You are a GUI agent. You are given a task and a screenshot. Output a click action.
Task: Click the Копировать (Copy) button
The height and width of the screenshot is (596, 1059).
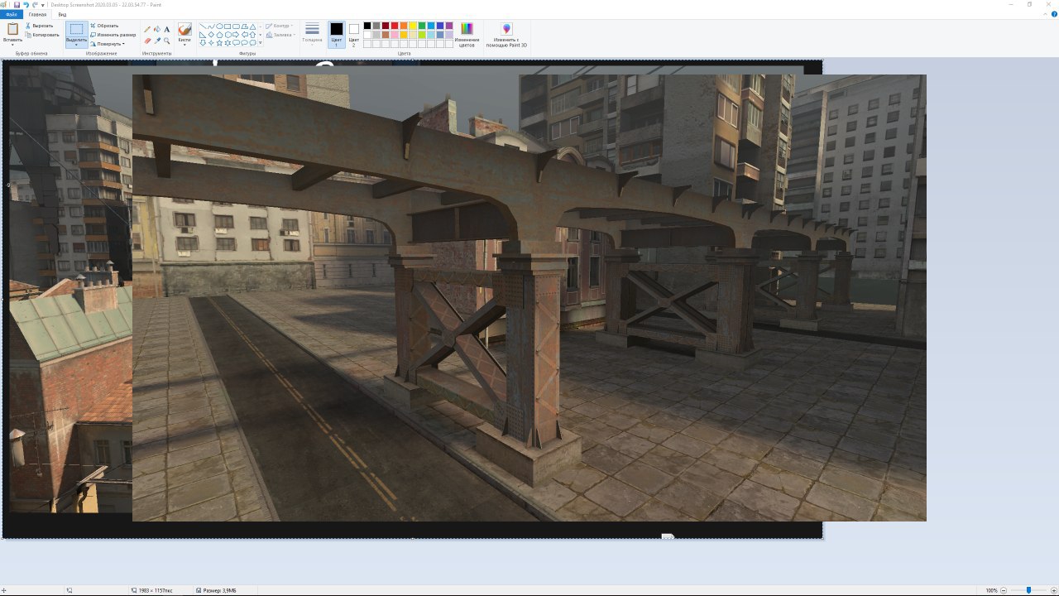pyautogui.click(x=41, y=35)
